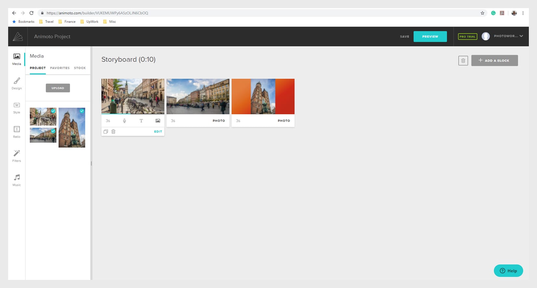Click the 3s duration on third block
The width and height of the screenshot is (537, 288).
238,121
